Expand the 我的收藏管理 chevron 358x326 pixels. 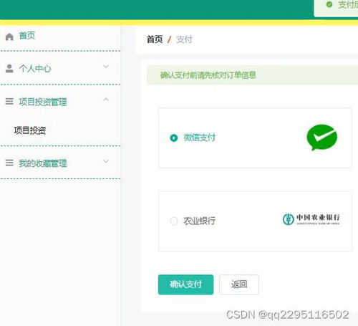tap(106, 161)
